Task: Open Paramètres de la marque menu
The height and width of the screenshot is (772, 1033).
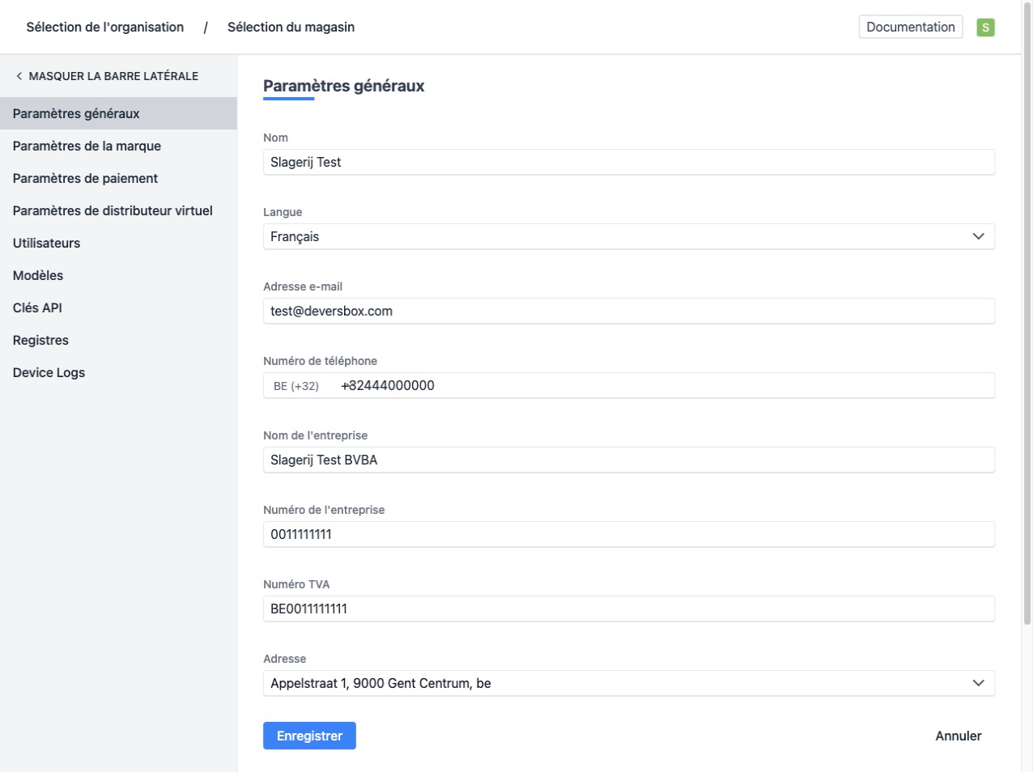Action: 87,146
